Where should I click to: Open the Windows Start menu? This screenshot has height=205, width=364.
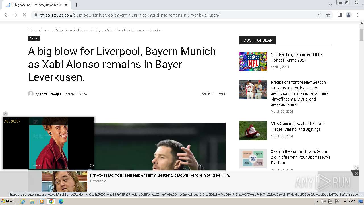(8, 201)
